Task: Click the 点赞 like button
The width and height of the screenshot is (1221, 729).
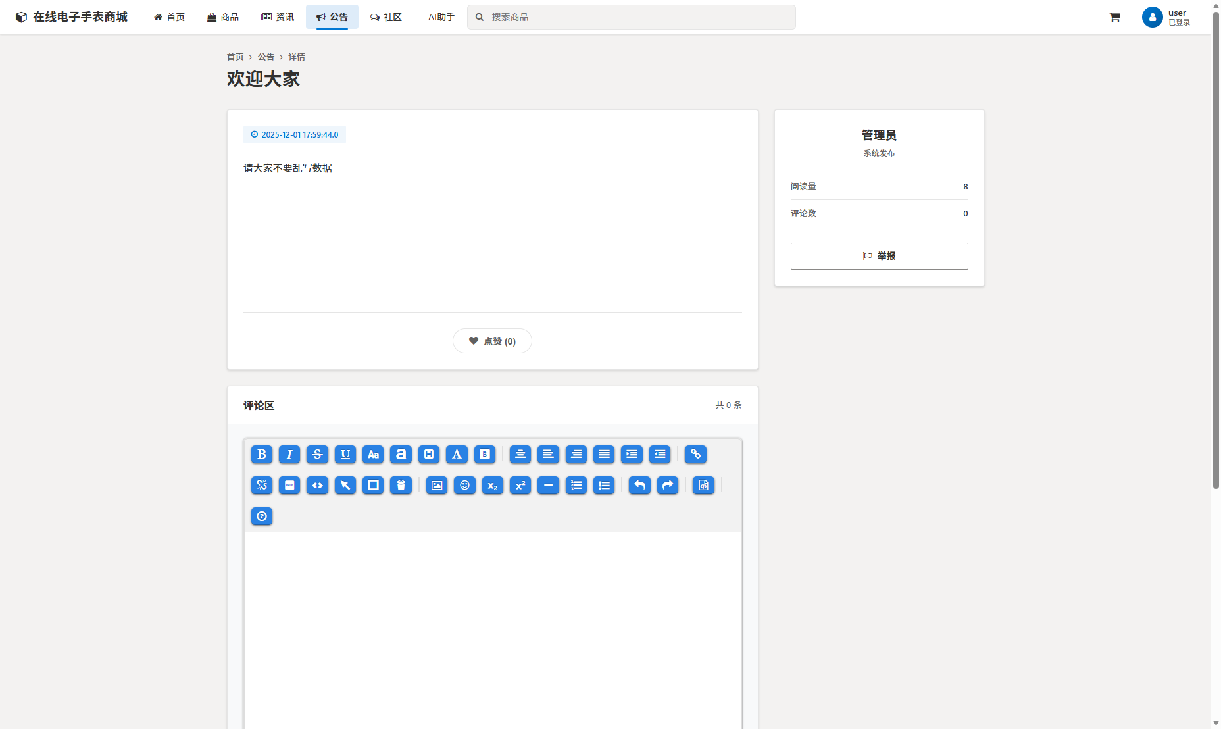Action: 492,340
